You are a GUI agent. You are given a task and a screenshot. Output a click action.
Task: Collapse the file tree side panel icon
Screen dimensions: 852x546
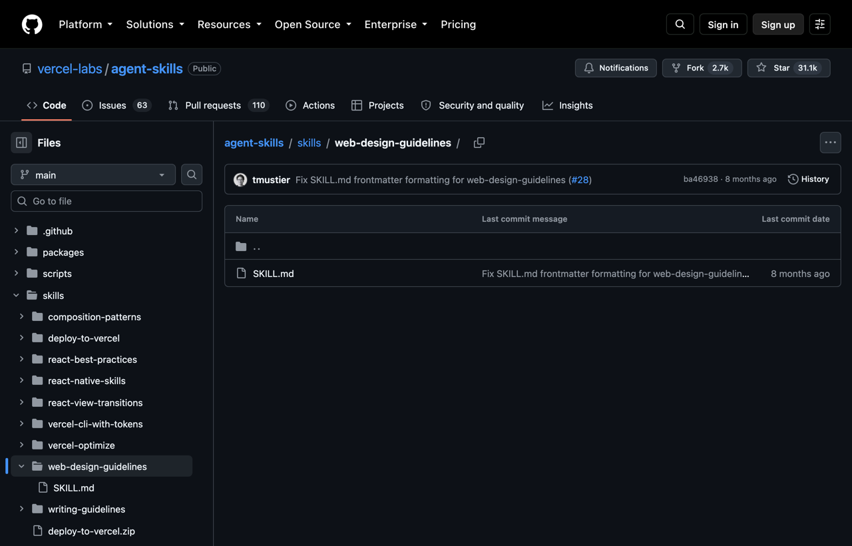click(21, 142)
